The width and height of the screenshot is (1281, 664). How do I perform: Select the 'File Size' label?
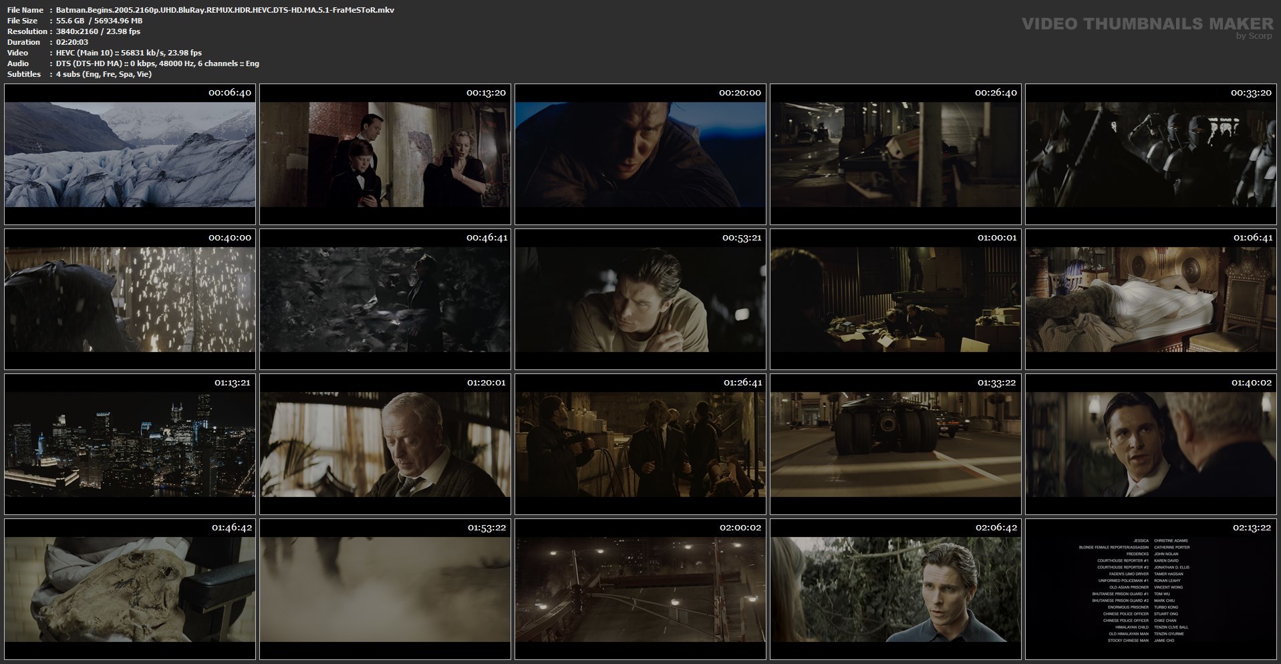pyautogui.click(x=23, y=21)
